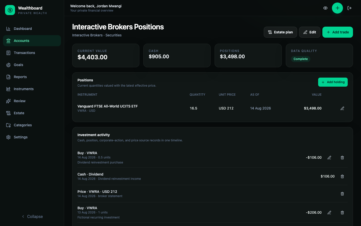361x226 pixels.
Task: Click the Unit Price column header
Action: [227, 95]
